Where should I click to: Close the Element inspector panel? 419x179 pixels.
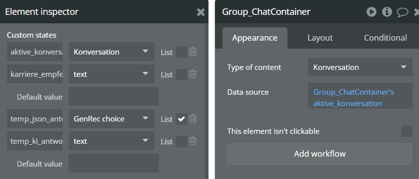pos(201,12)
